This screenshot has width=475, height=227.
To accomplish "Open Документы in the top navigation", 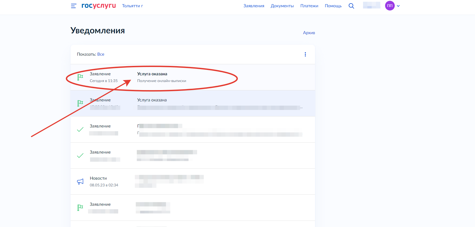I will (282, 6).
